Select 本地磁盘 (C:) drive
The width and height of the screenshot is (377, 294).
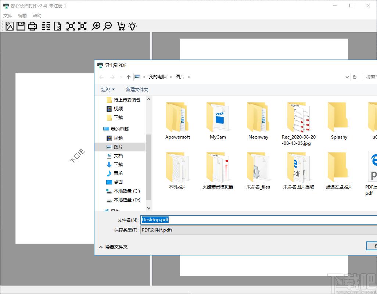tap(123, 191)
